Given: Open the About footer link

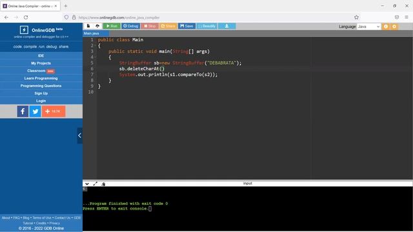Looking at the screenshot, I should tap(6, 218).
